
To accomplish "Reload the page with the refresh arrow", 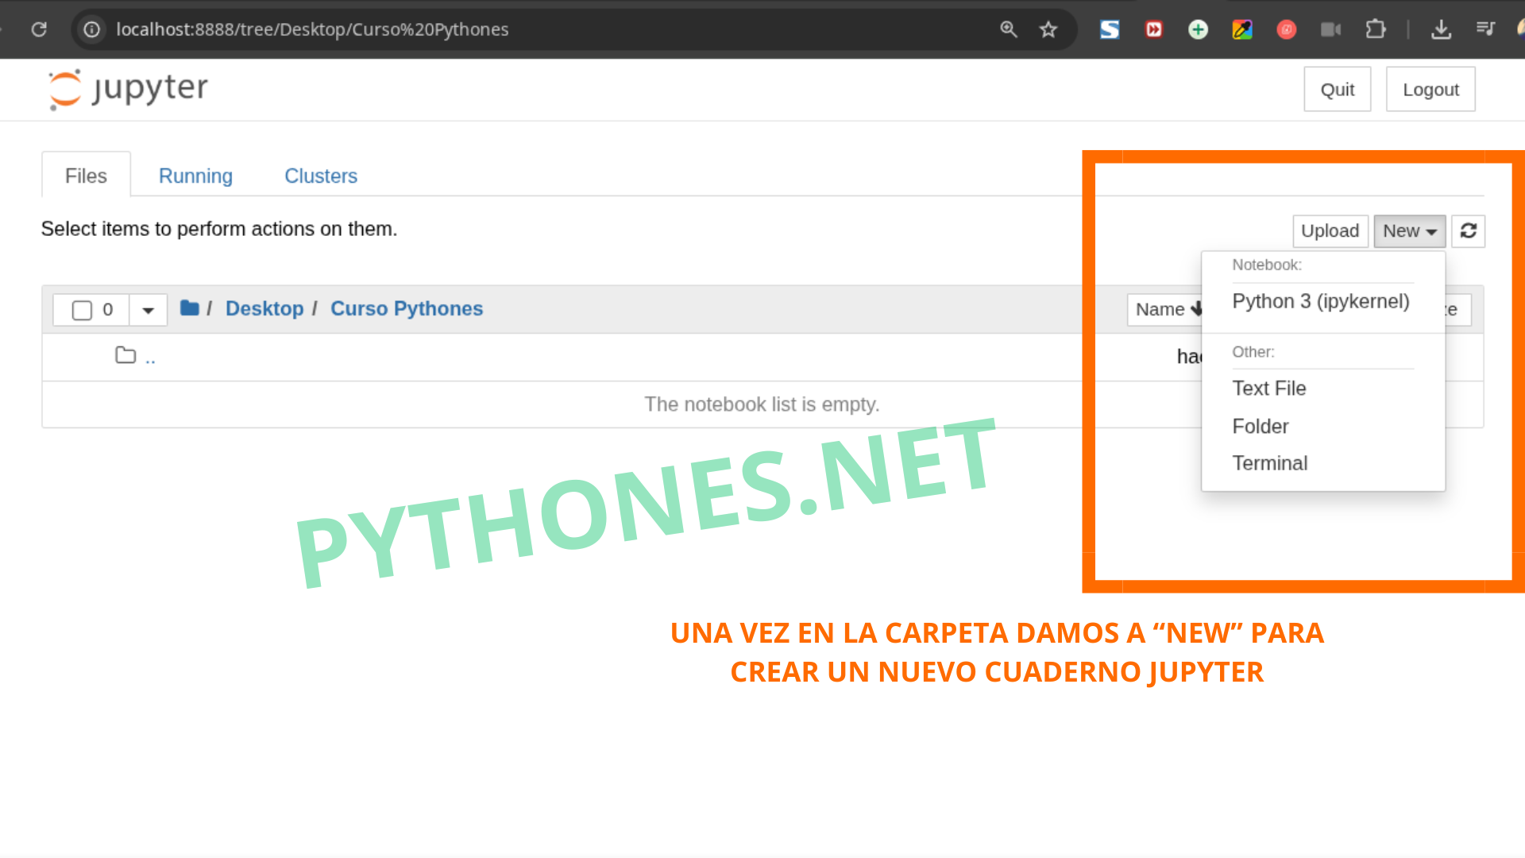I will (39, 29).
